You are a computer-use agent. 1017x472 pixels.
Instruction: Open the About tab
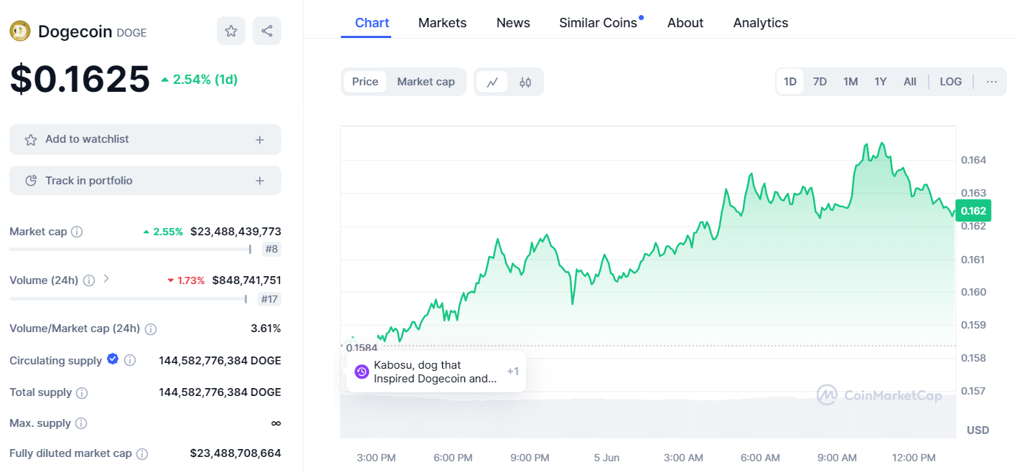tap(685, 23)
